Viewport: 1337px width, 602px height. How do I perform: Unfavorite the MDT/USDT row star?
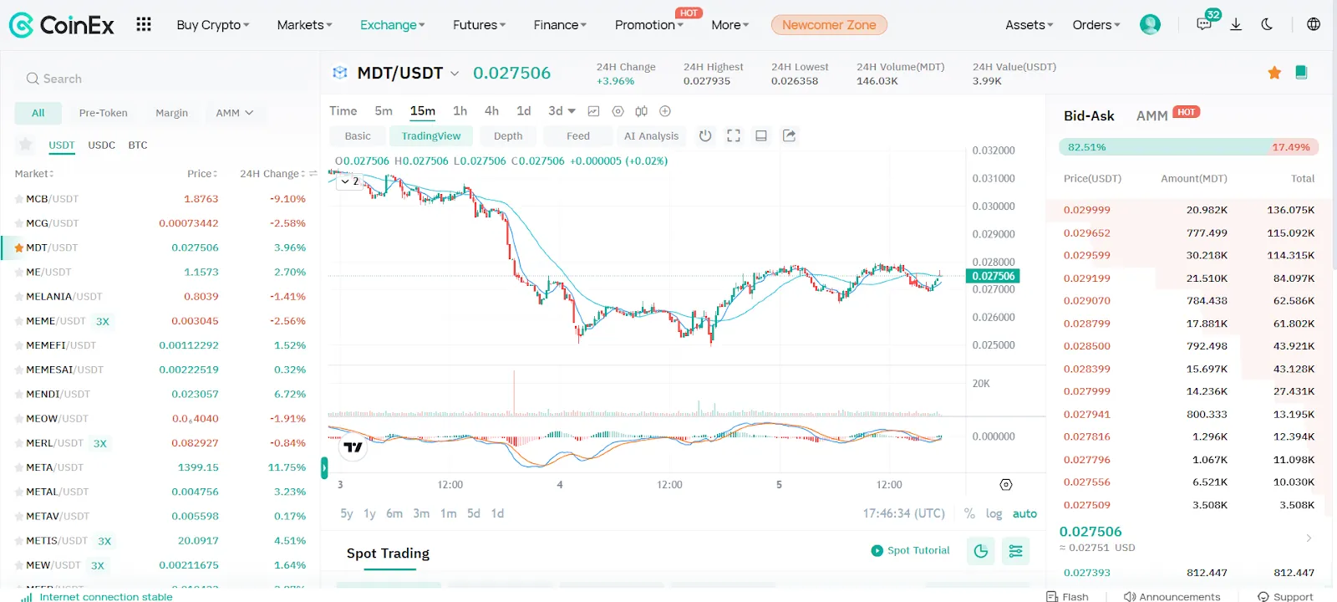(19, 247)
